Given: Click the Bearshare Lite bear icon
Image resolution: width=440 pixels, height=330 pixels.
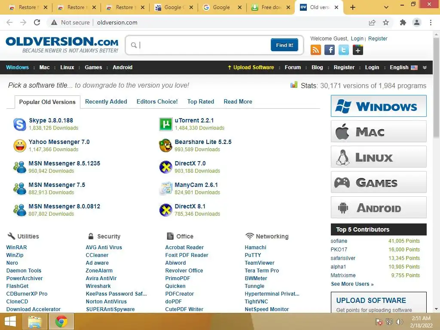Looking at the screenshot, I should (x=165, y=146).
